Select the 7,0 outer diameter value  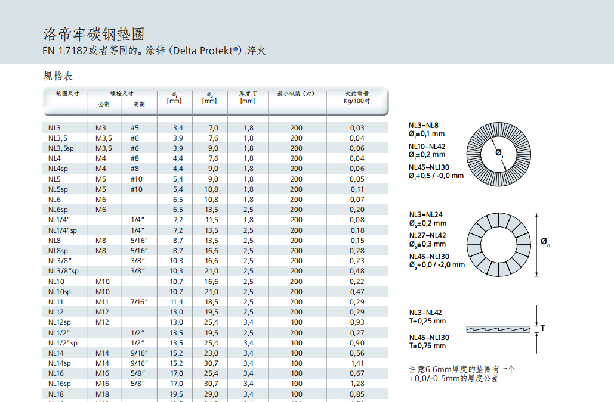click(x=214, y=128)
